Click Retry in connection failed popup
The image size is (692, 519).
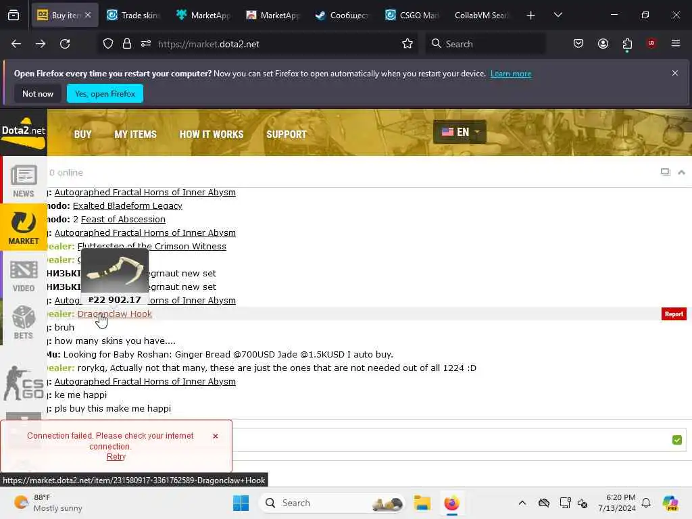[116, 457]
